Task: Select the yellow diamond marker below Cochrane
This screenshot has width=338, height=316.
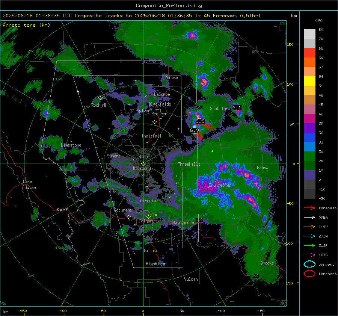Action: pos(129,217)
